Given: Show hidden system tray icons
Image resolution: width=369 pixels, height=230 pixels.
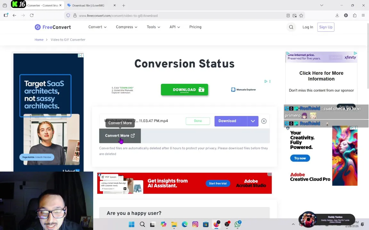Looking at the screenshot, I should [293, 224].
